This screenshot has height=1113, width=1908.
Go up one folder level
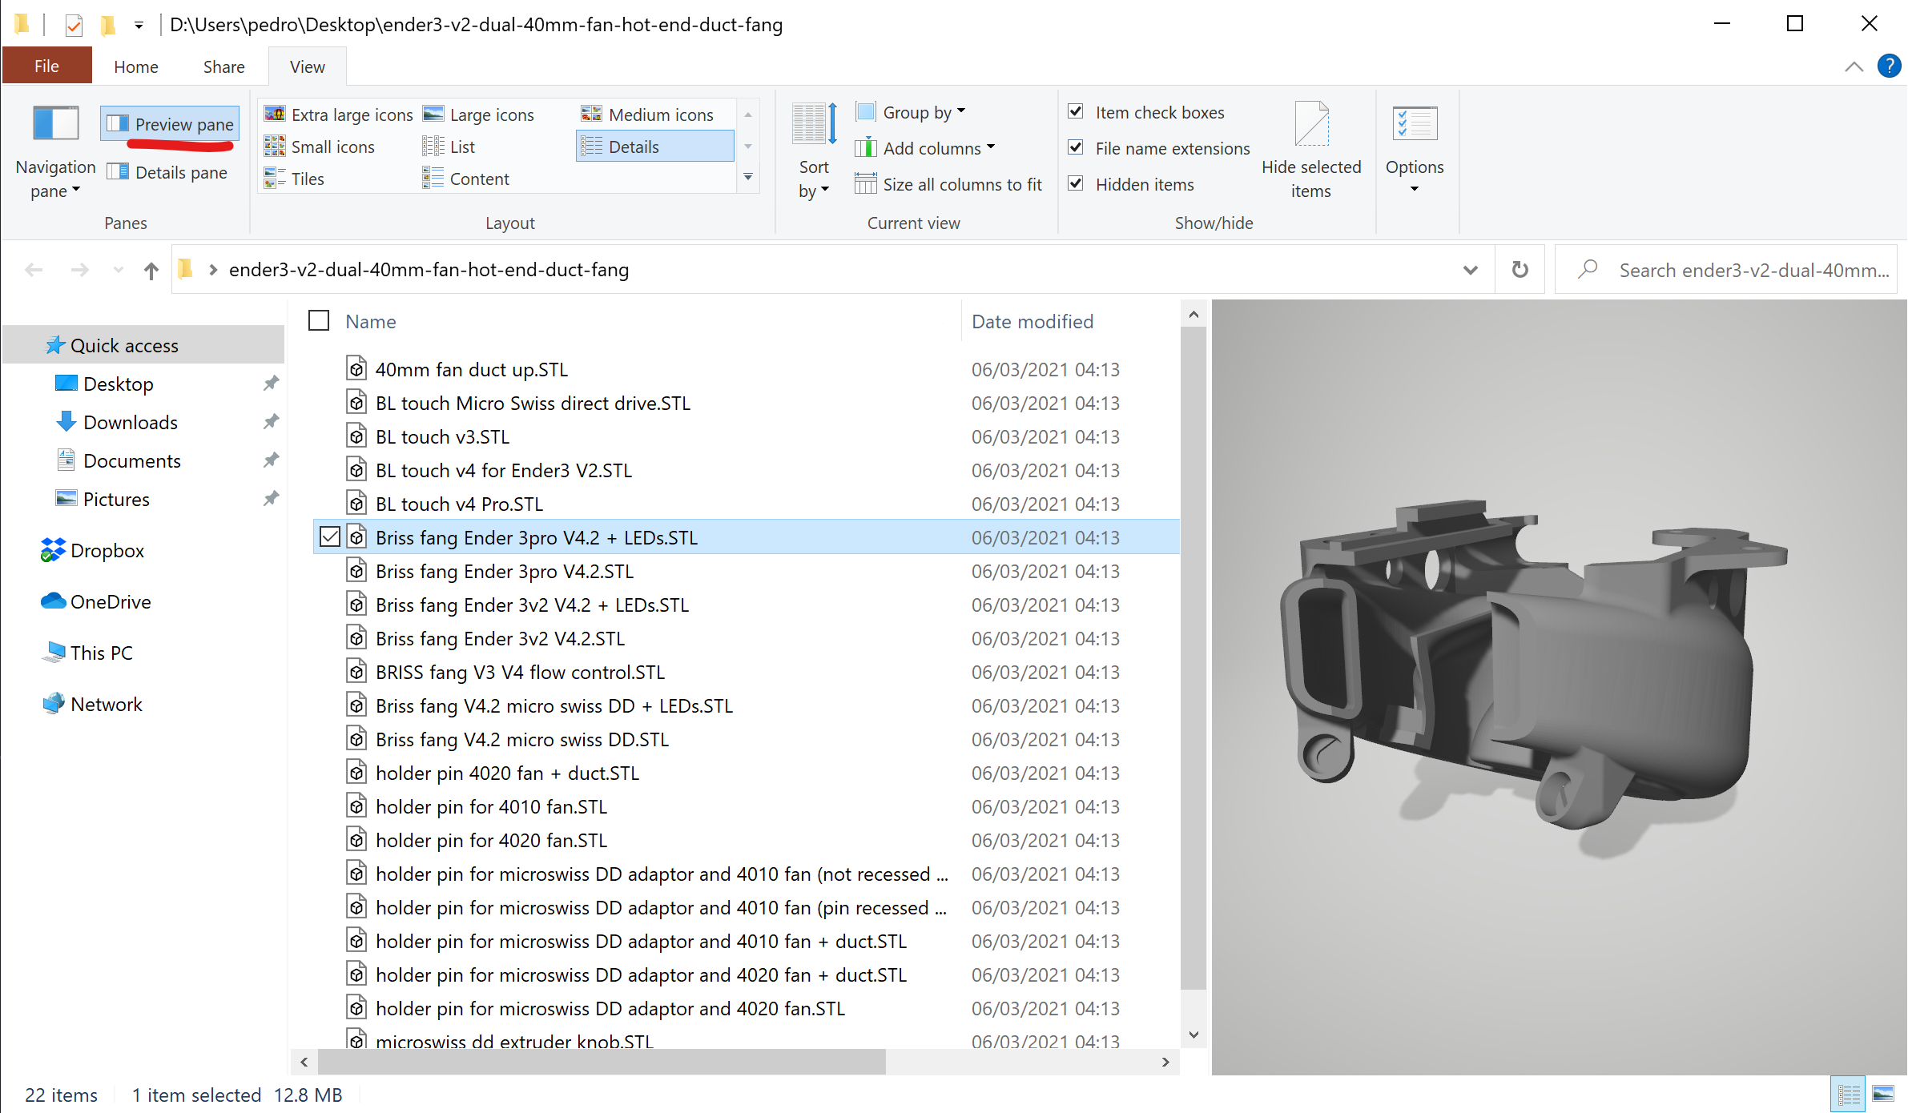click(151, 270)
